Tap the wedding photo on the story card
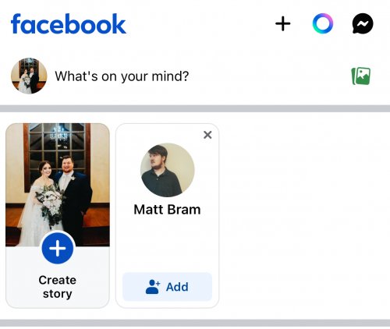This screenshot has width=390, height=329. (58, 185)
